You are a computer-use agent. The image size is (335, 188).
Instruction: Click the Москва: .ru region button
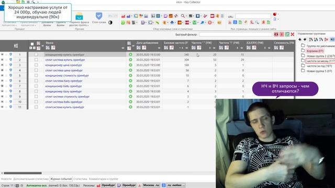(x=151, y=185)
